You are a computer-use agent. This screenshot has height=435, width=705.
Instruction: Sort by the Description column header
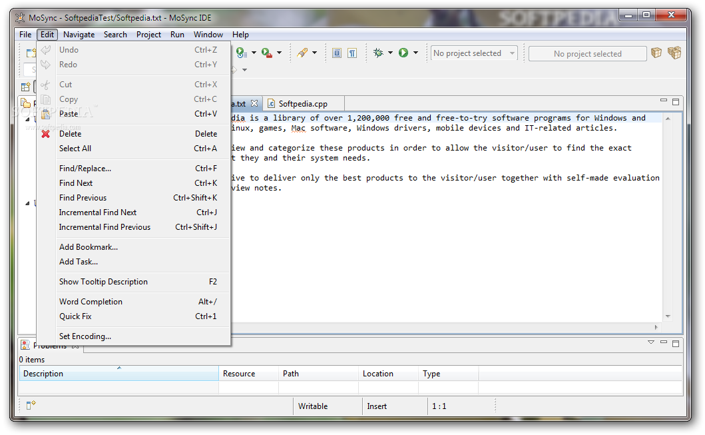(x=118, y=373)
